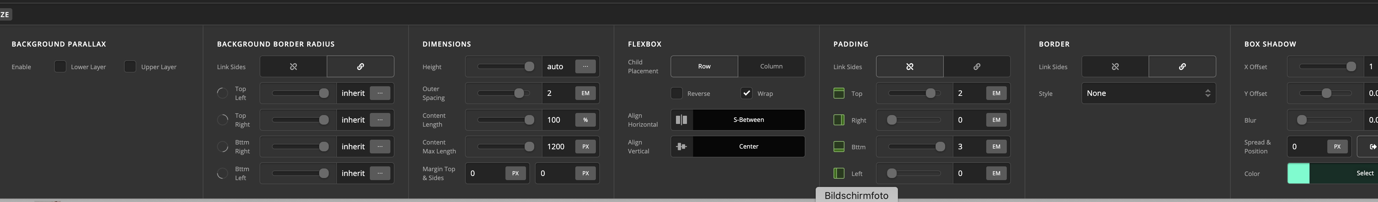This screenshot has width=1378, height=202.
Task: Toggle the Reverse flexbox checkbox
Action: (677, 93)
